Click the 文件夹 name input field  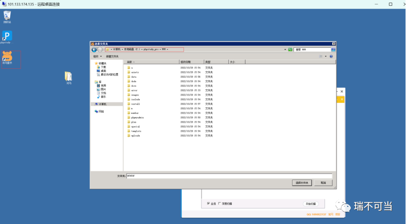point(229,176)
